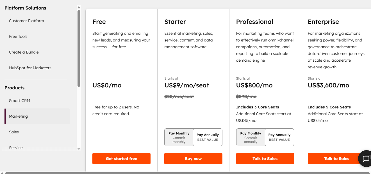Click the sidebar vertical scrollbar thumb
The width and height of the screenshot is (371, 174).
[x=79, y=48]
